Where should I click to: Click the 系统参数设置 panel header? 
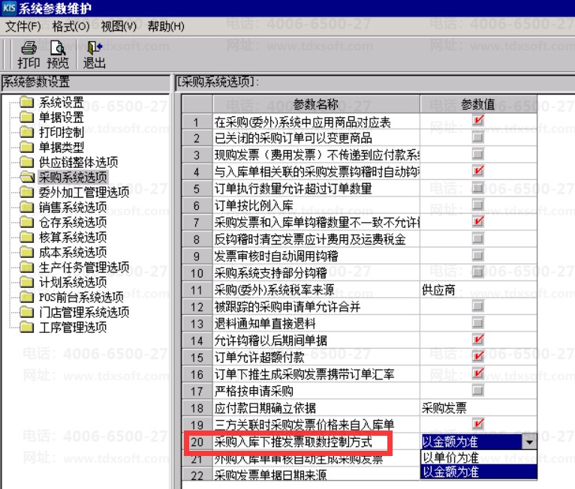pos(86,82)
